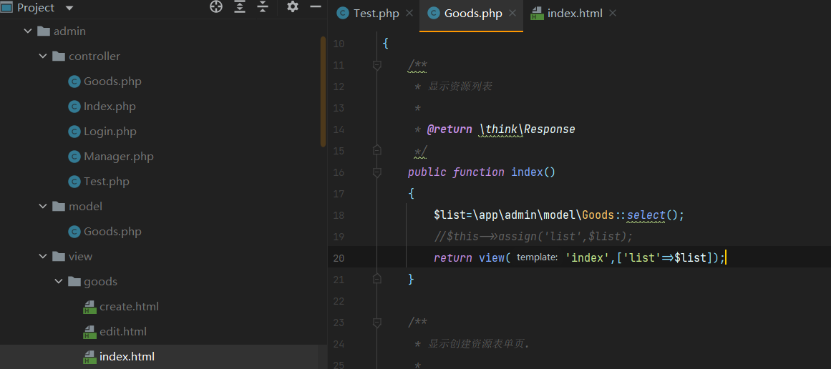The width and height of the screenshot is (831, 369).
Task: Collapse the admin folder
Action: click(x=28, y=31)
